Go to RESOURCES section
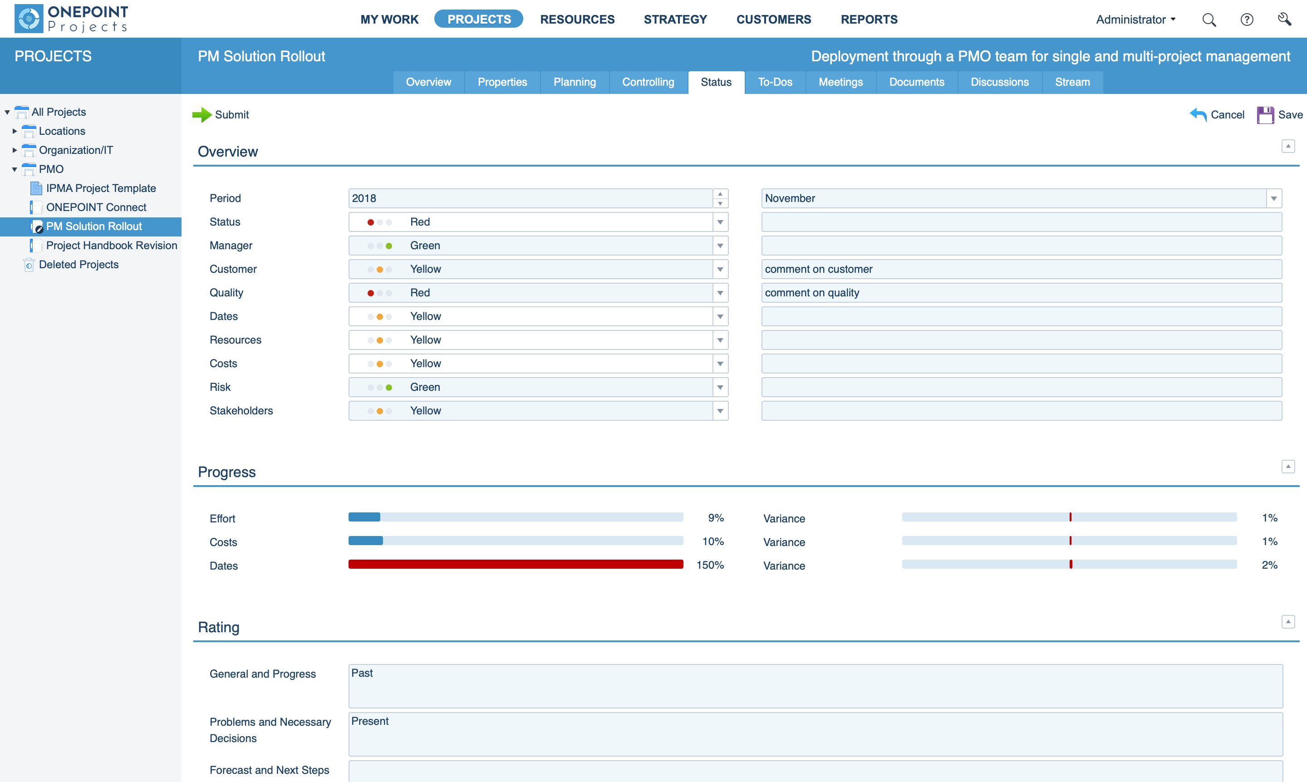The image size is (1307, 782). [x=577, y=20]
